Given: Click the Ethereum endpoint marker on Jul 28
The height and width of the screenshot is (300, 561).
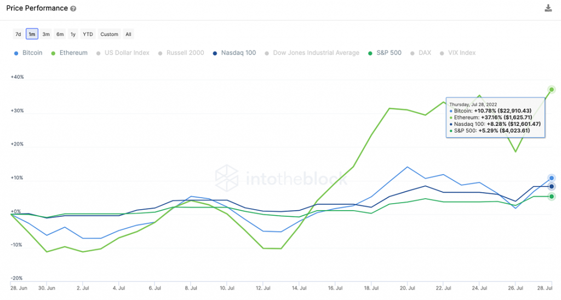Looking at the screenshot, I should 551,89.
